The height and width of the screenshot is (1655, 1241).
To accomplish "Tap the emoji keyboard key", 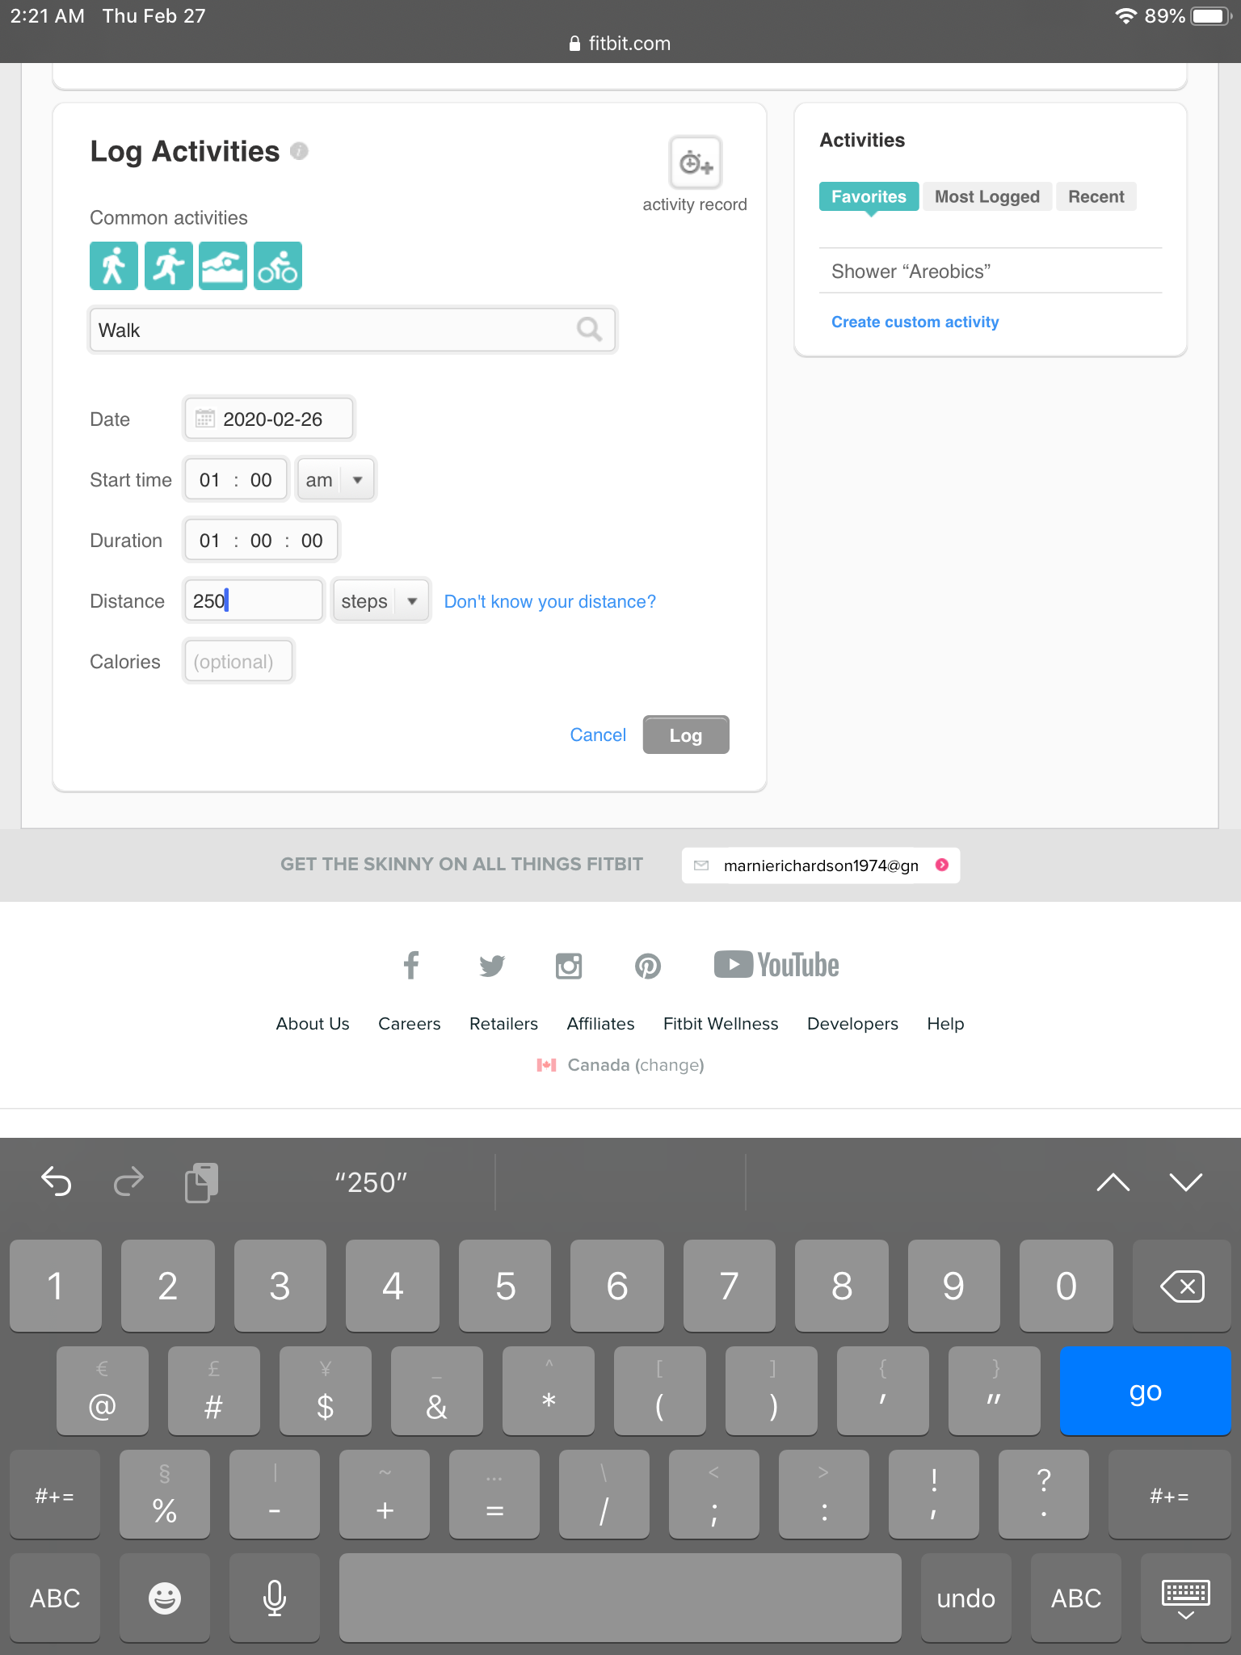I will (x=165, y=1598).
